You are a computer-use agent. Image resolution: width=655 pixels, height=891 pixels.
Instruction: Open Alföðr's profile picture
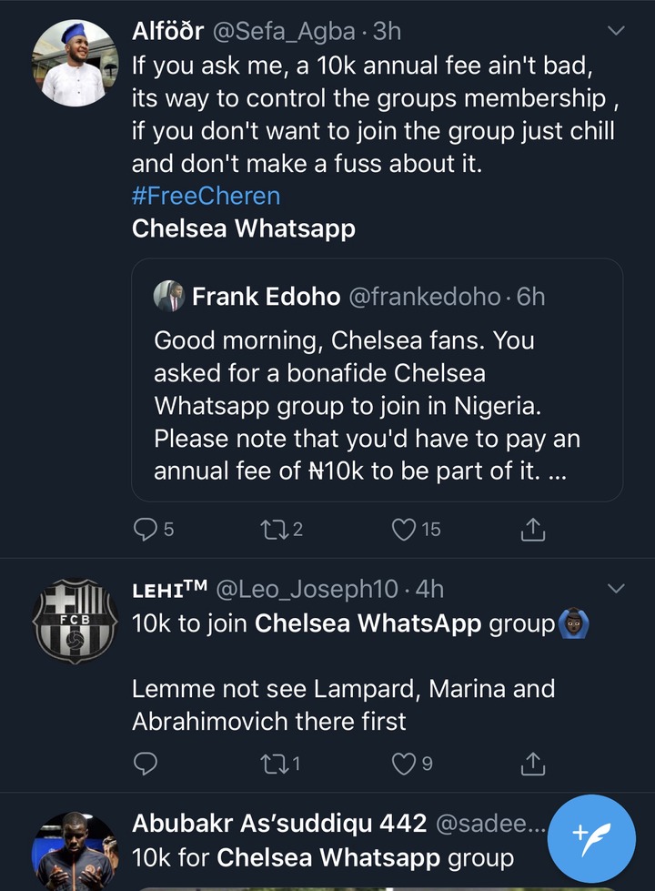point(75,64)
